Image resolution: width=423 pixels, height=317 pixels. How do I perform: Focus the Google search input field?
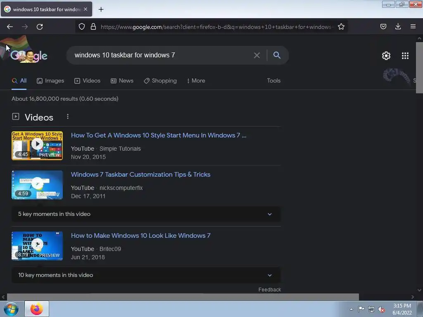(162, 55)
